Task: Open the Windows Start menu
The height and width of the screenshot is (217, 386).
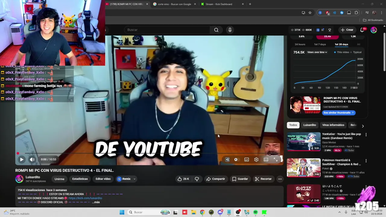Action: 122,212
